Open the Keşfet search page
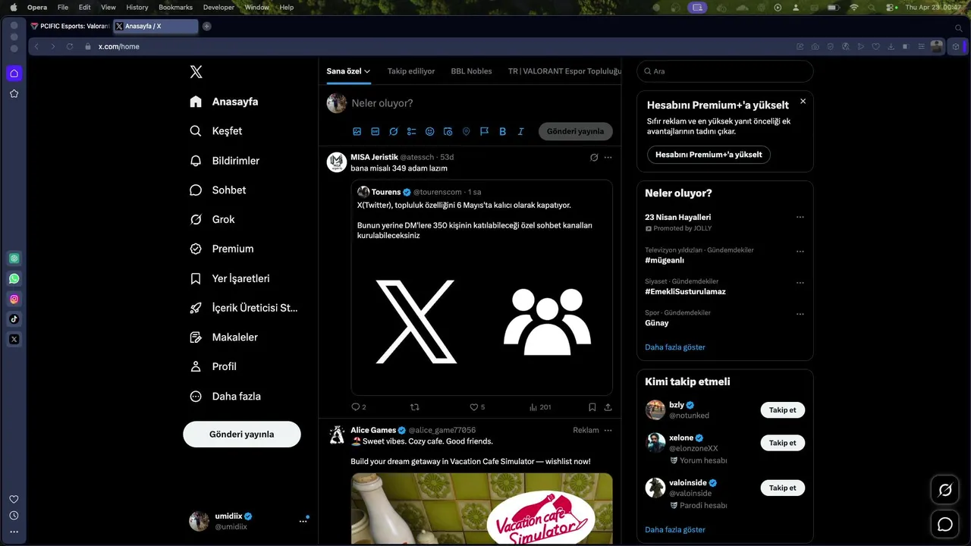The width and height of the screenshot is (971, 546). click(216, 131)
